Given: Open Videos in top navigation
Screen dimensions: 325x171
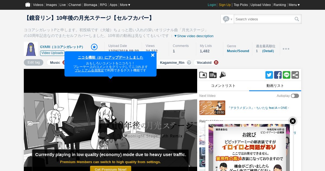Looking at the screenshot, I should tap(38, 5).
